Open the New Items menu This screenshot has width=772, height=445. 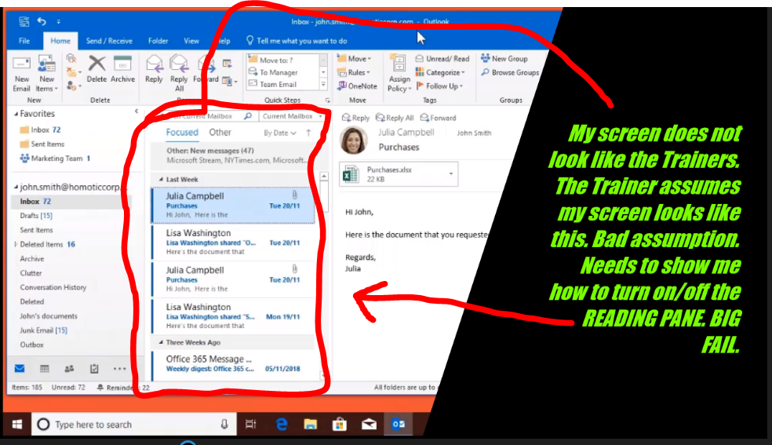click(x=47, y=74)
